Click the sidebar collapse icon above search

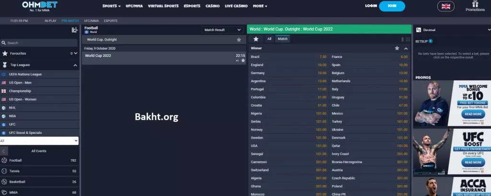(x=74, y=30)
